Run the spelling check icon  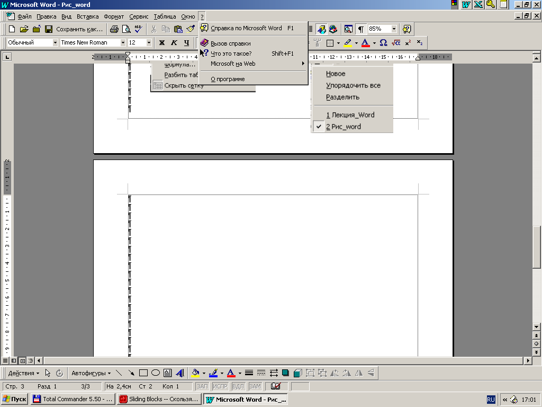[x=139, y=29]
